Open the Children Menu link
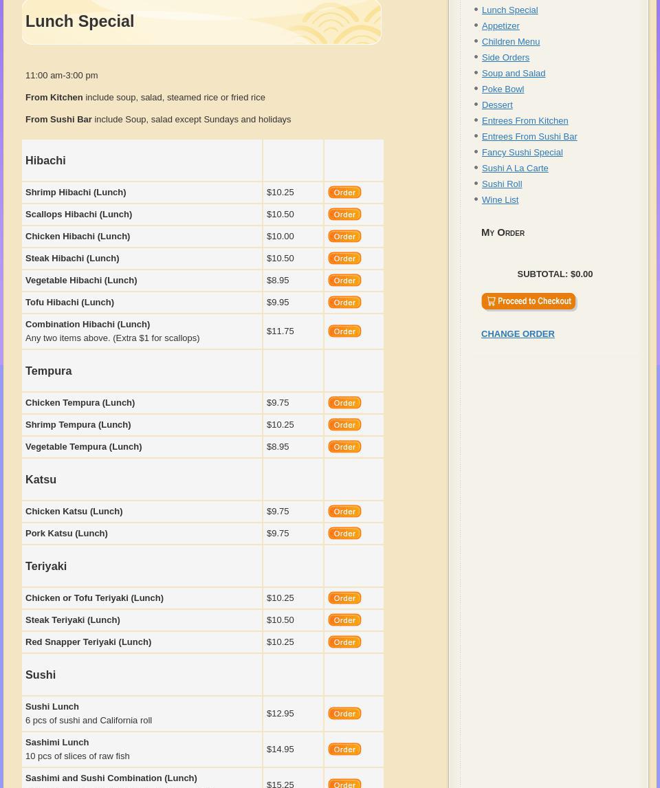This screenshot has height=788, width=660. pos(511,42)
